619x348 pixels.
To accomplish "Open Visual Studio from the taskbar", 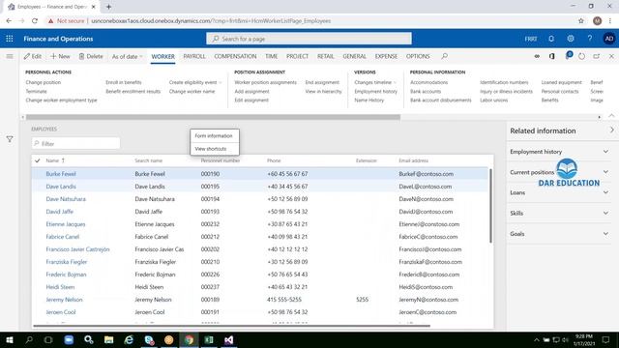I will click(229, 339).
